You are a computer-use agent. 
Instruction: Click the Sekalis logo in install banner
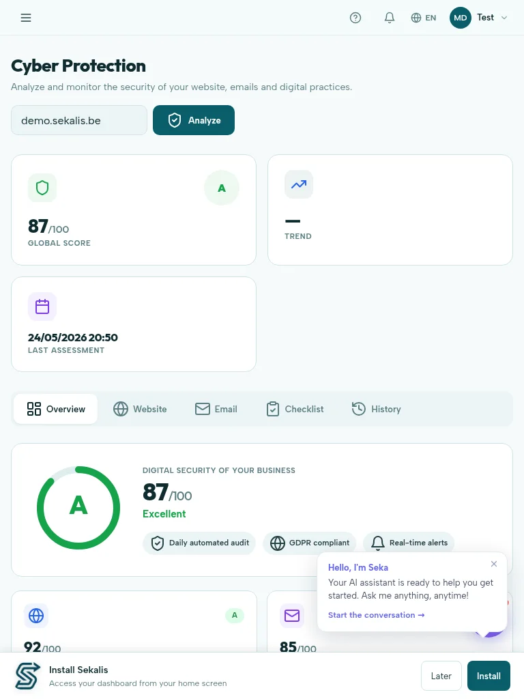(27, 676)
